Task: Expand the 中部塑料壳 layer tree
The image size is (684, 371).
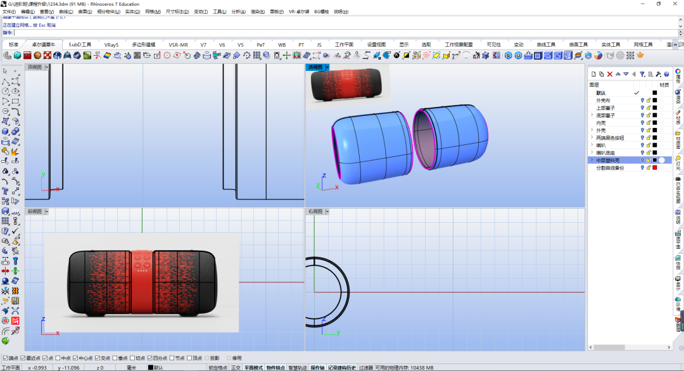Action: click(x=592, y=160)
